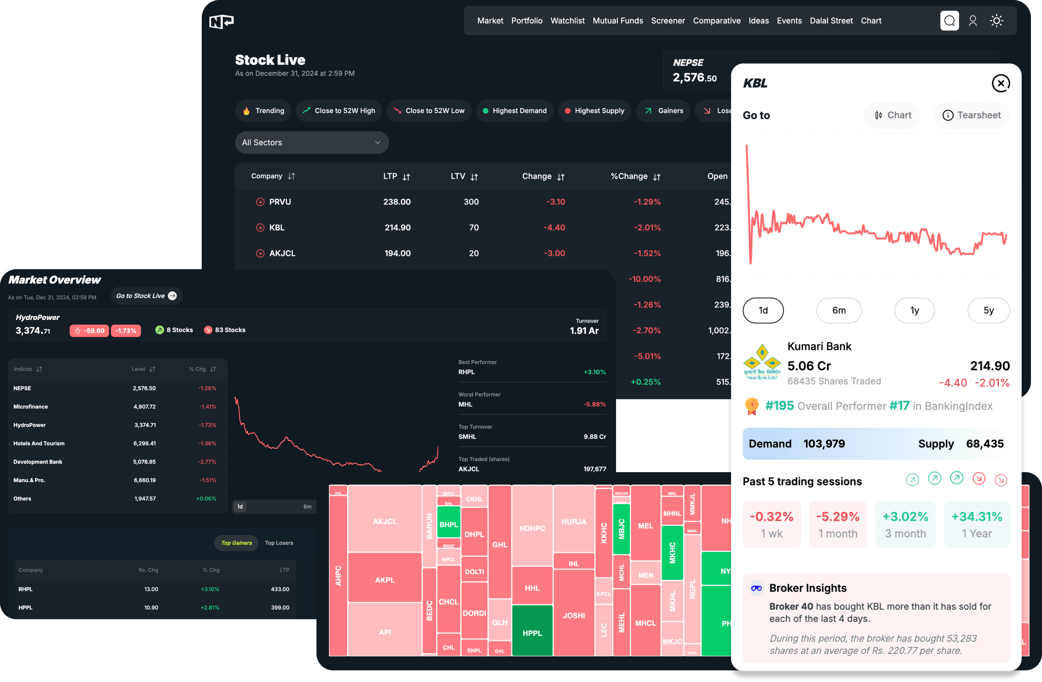The image size is (1042, 682).
Task: Open the Dalal Street menu item
Action: (831, 21)
